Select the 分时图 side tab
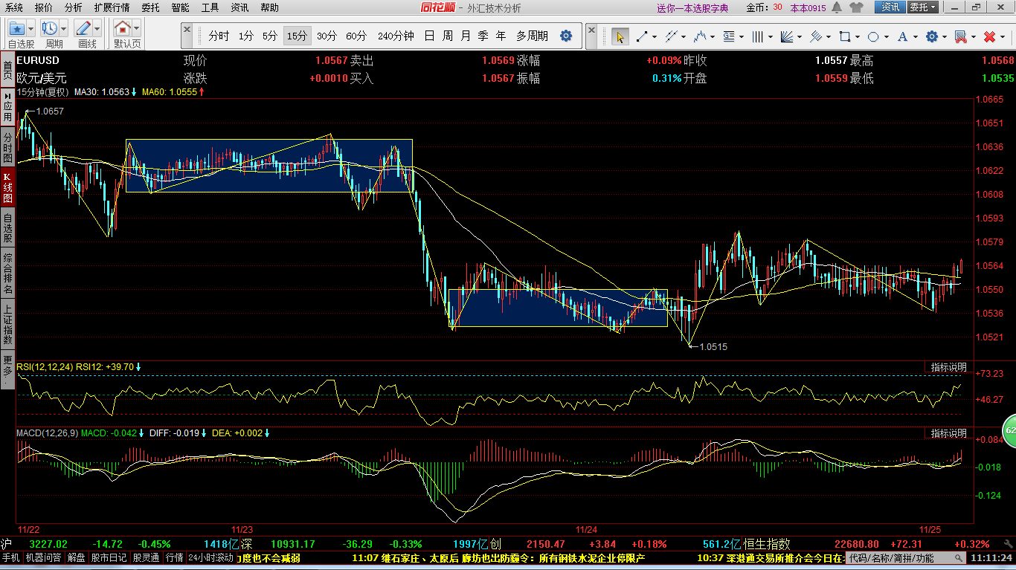Screen dimensions: 1016x570 pos(7,147)
